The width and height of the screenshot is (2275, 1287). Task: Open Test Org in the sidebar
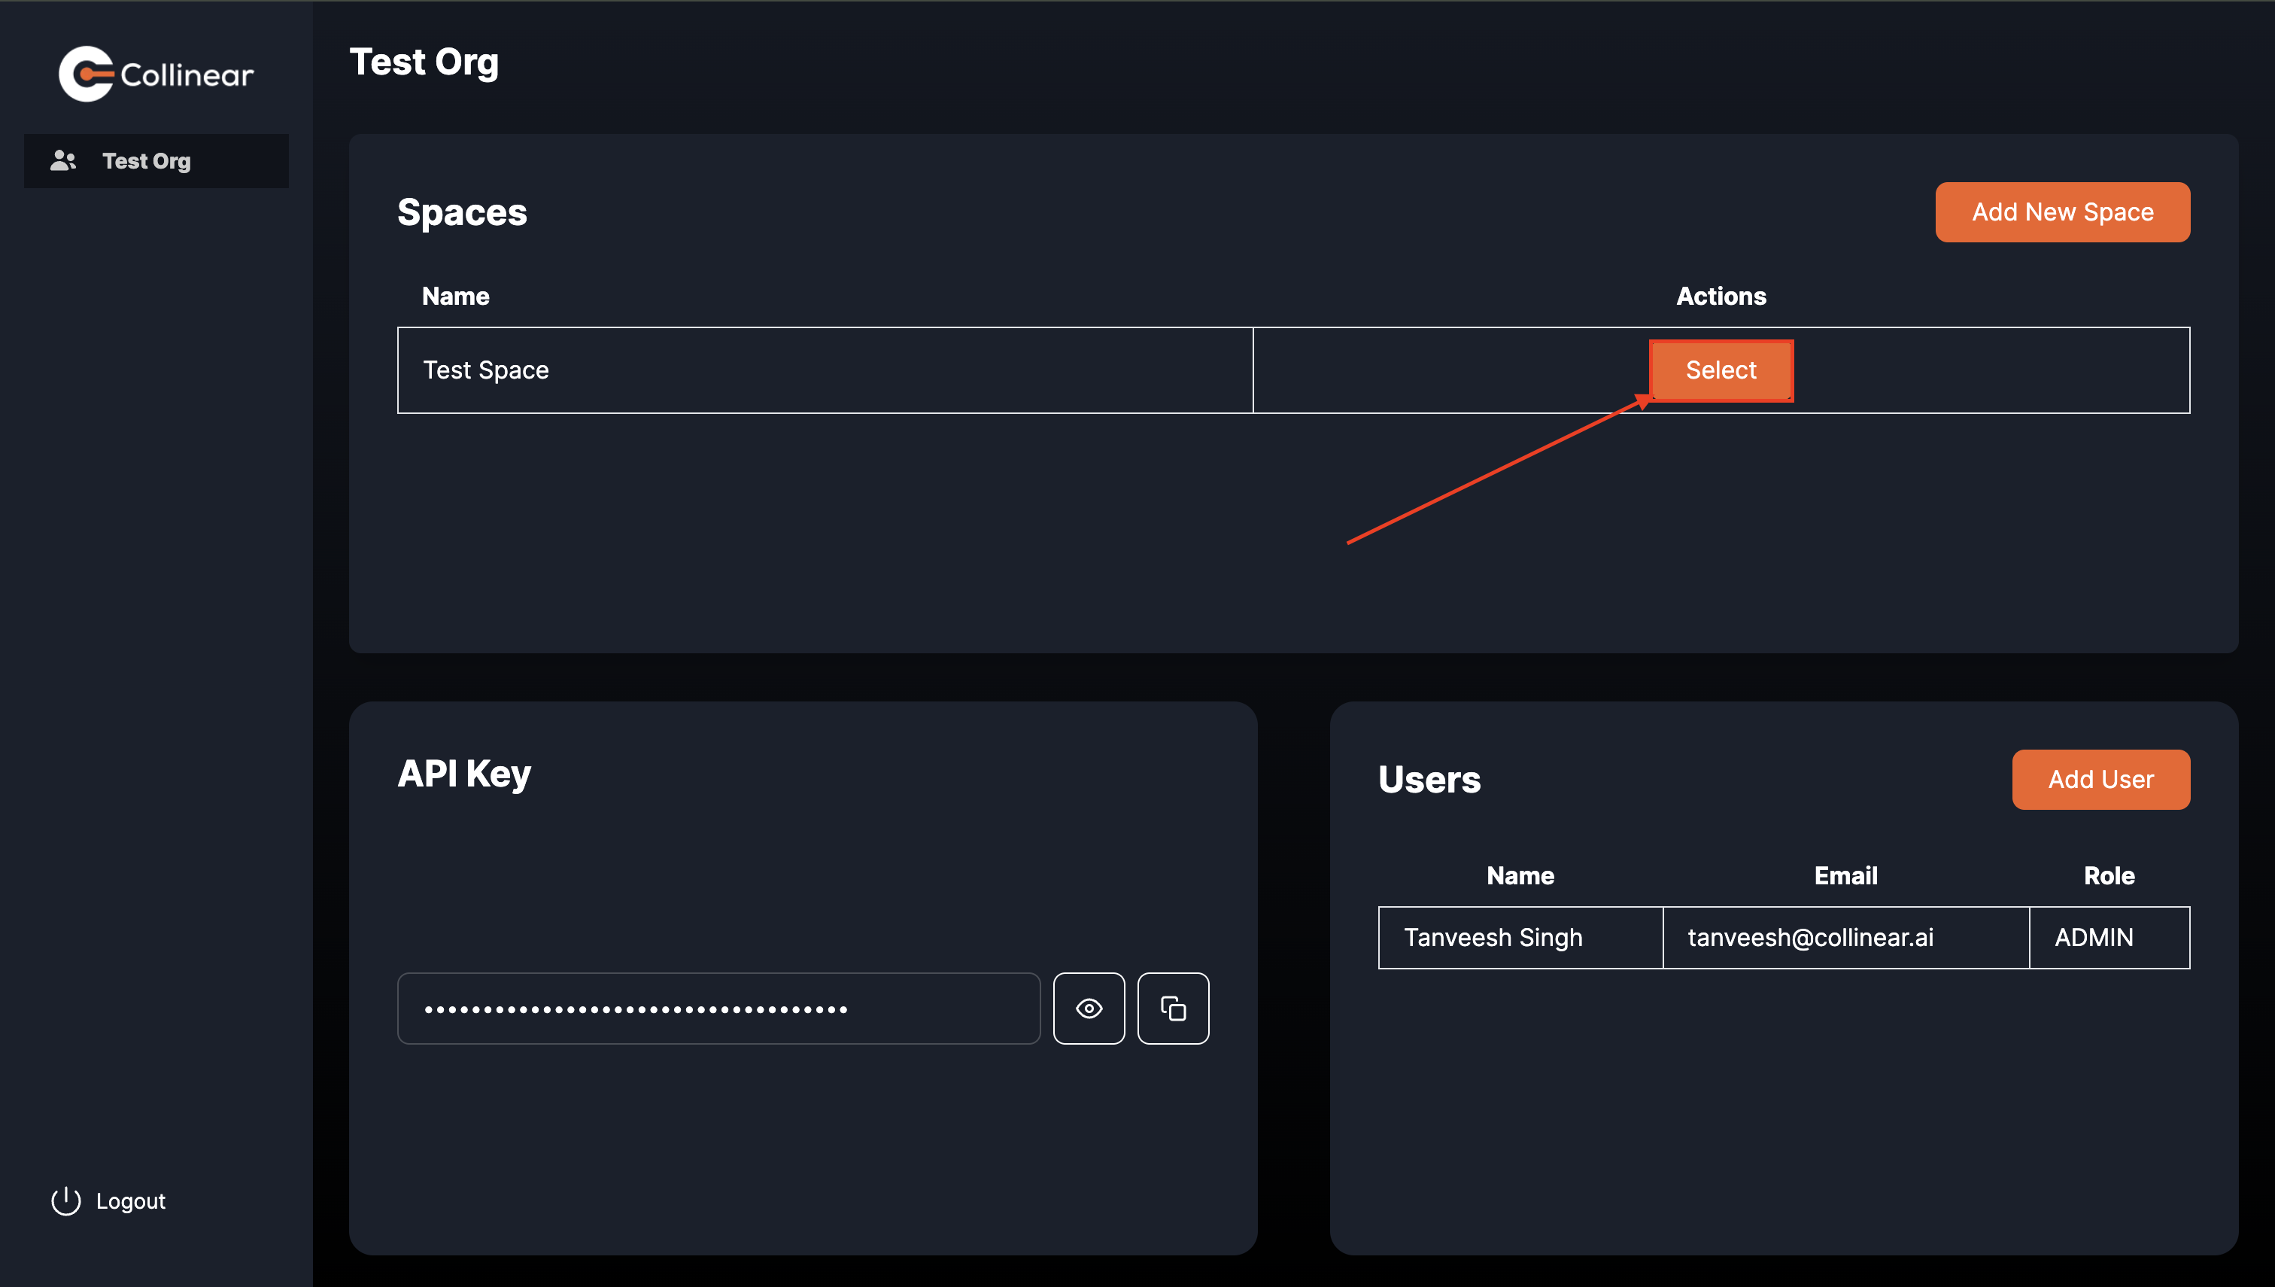156,161
